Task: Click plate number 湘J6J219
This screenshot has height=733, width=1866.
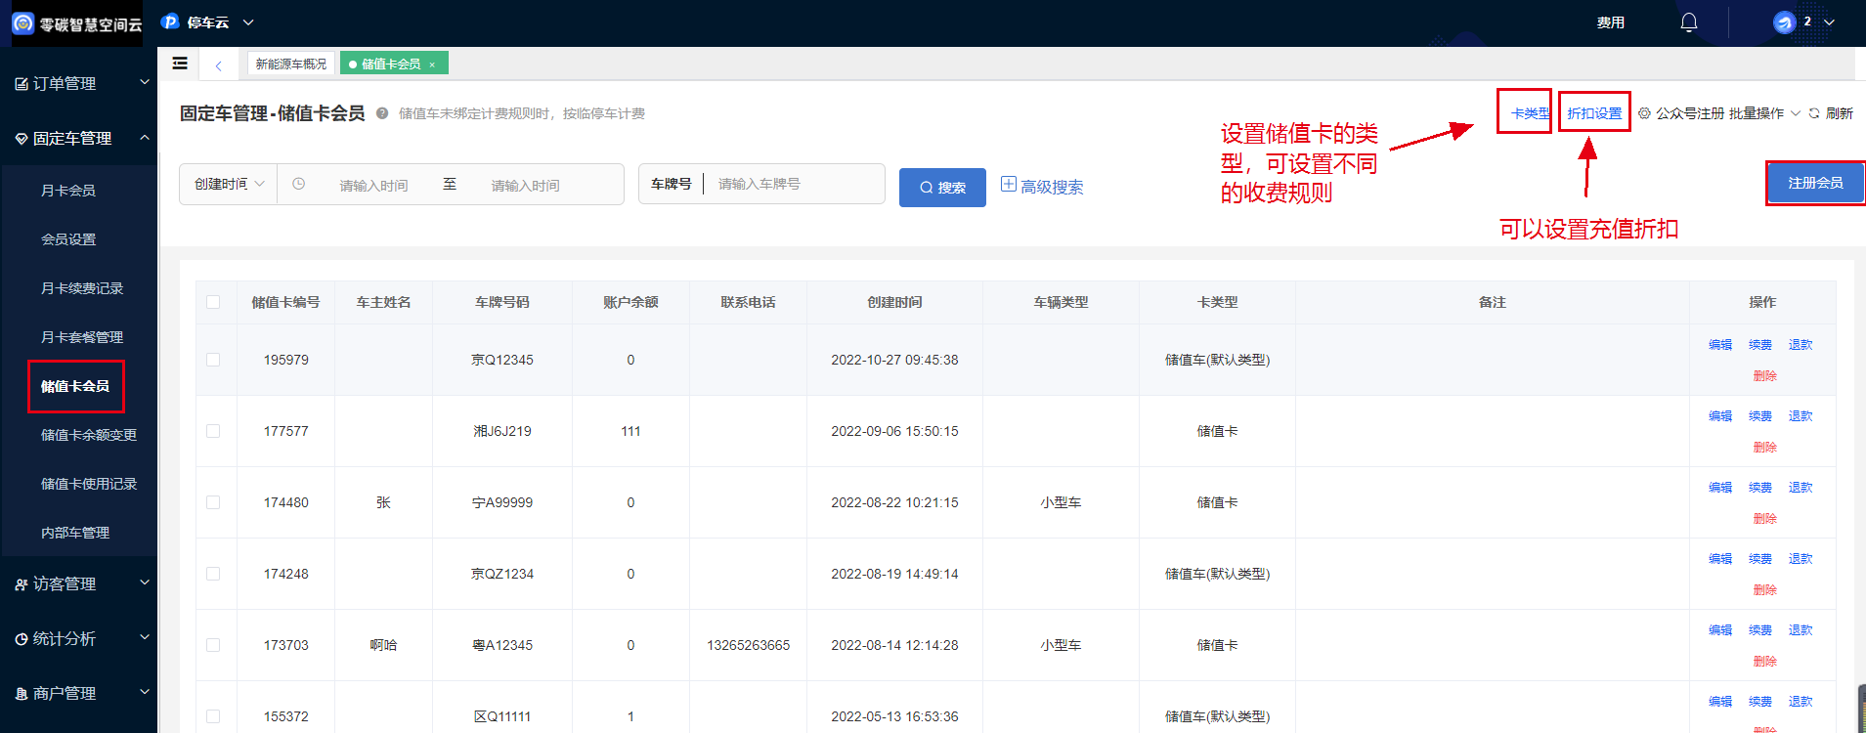Action: pos(502,431)
